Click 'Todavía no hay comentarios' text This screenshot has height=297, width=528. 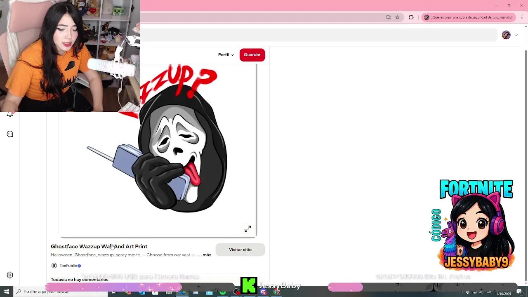tap(80, 280)
